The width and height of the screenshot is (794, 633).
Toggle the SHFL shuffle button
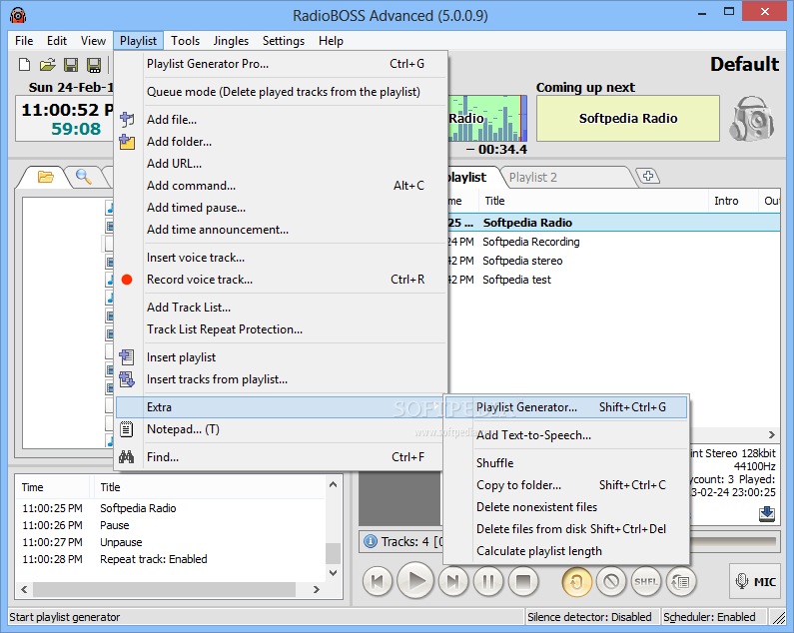pos(646,582)
